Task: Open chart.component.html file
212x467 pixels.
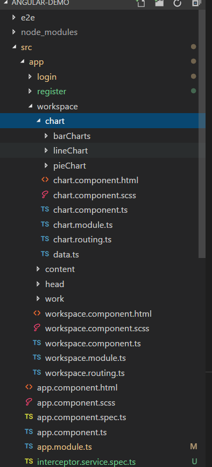Action: 96,180
